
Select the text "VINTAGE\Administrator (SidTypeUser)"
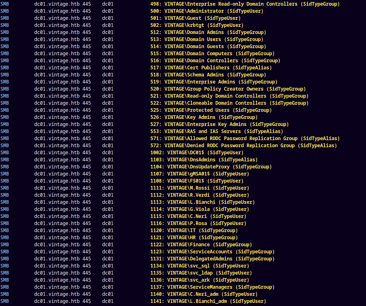pyautogui.click(x=214, y=11)
